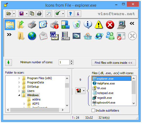The width and height of the screenshot is (142, 123).
Task: Select the plain yellow folder icon
Action: tap(21, 36)
